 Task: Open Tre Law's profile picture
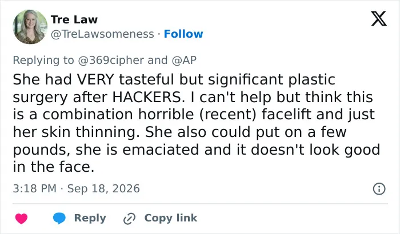[x=30, y=27]
